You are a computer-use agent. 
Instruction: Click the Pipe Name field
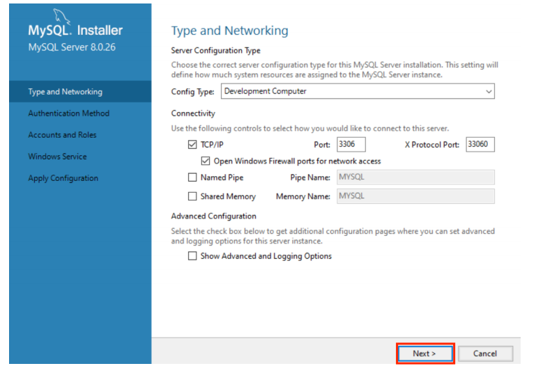(415, 177)
